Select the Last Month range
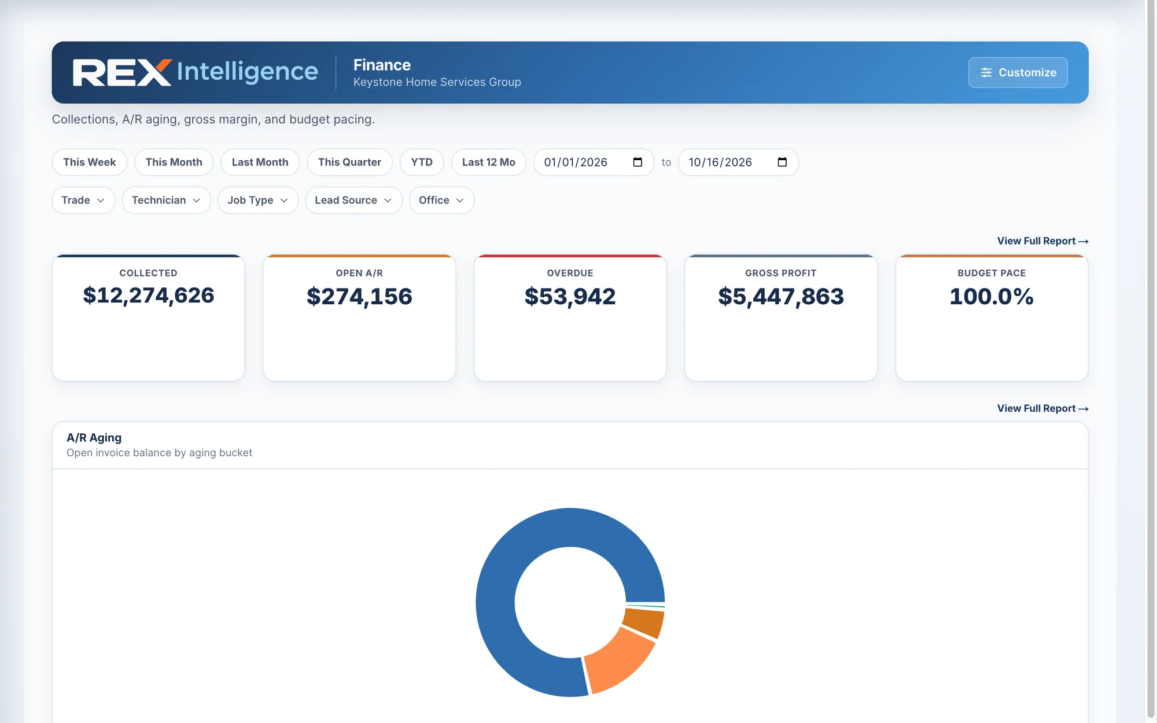 tap(260, 162)
